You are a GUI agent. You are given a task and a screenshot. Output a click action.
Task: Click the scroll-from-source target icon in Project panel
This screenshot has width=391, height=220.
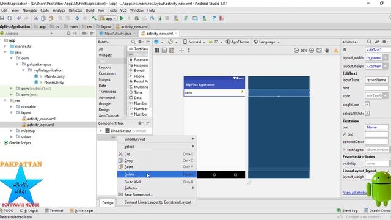tap(68, 33)
